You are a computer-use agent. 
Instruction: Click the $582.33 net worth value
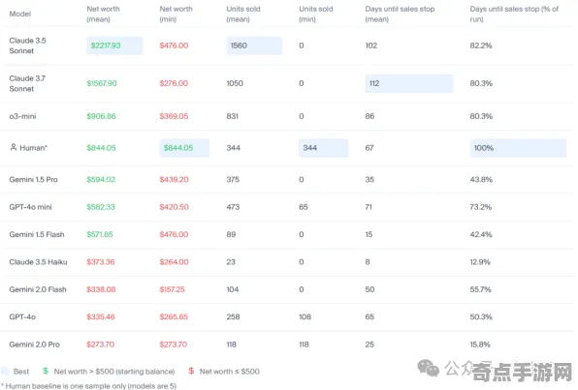tap(101, 207)
